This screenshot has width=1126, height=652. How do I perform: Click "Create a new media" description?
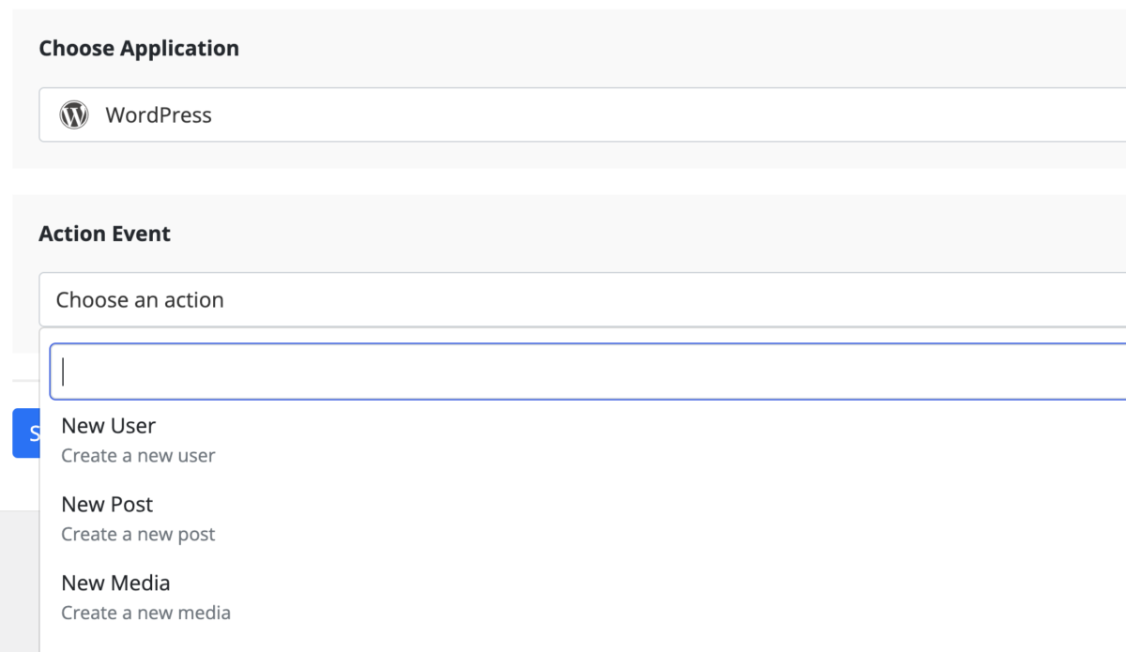[x=145, y=614]
